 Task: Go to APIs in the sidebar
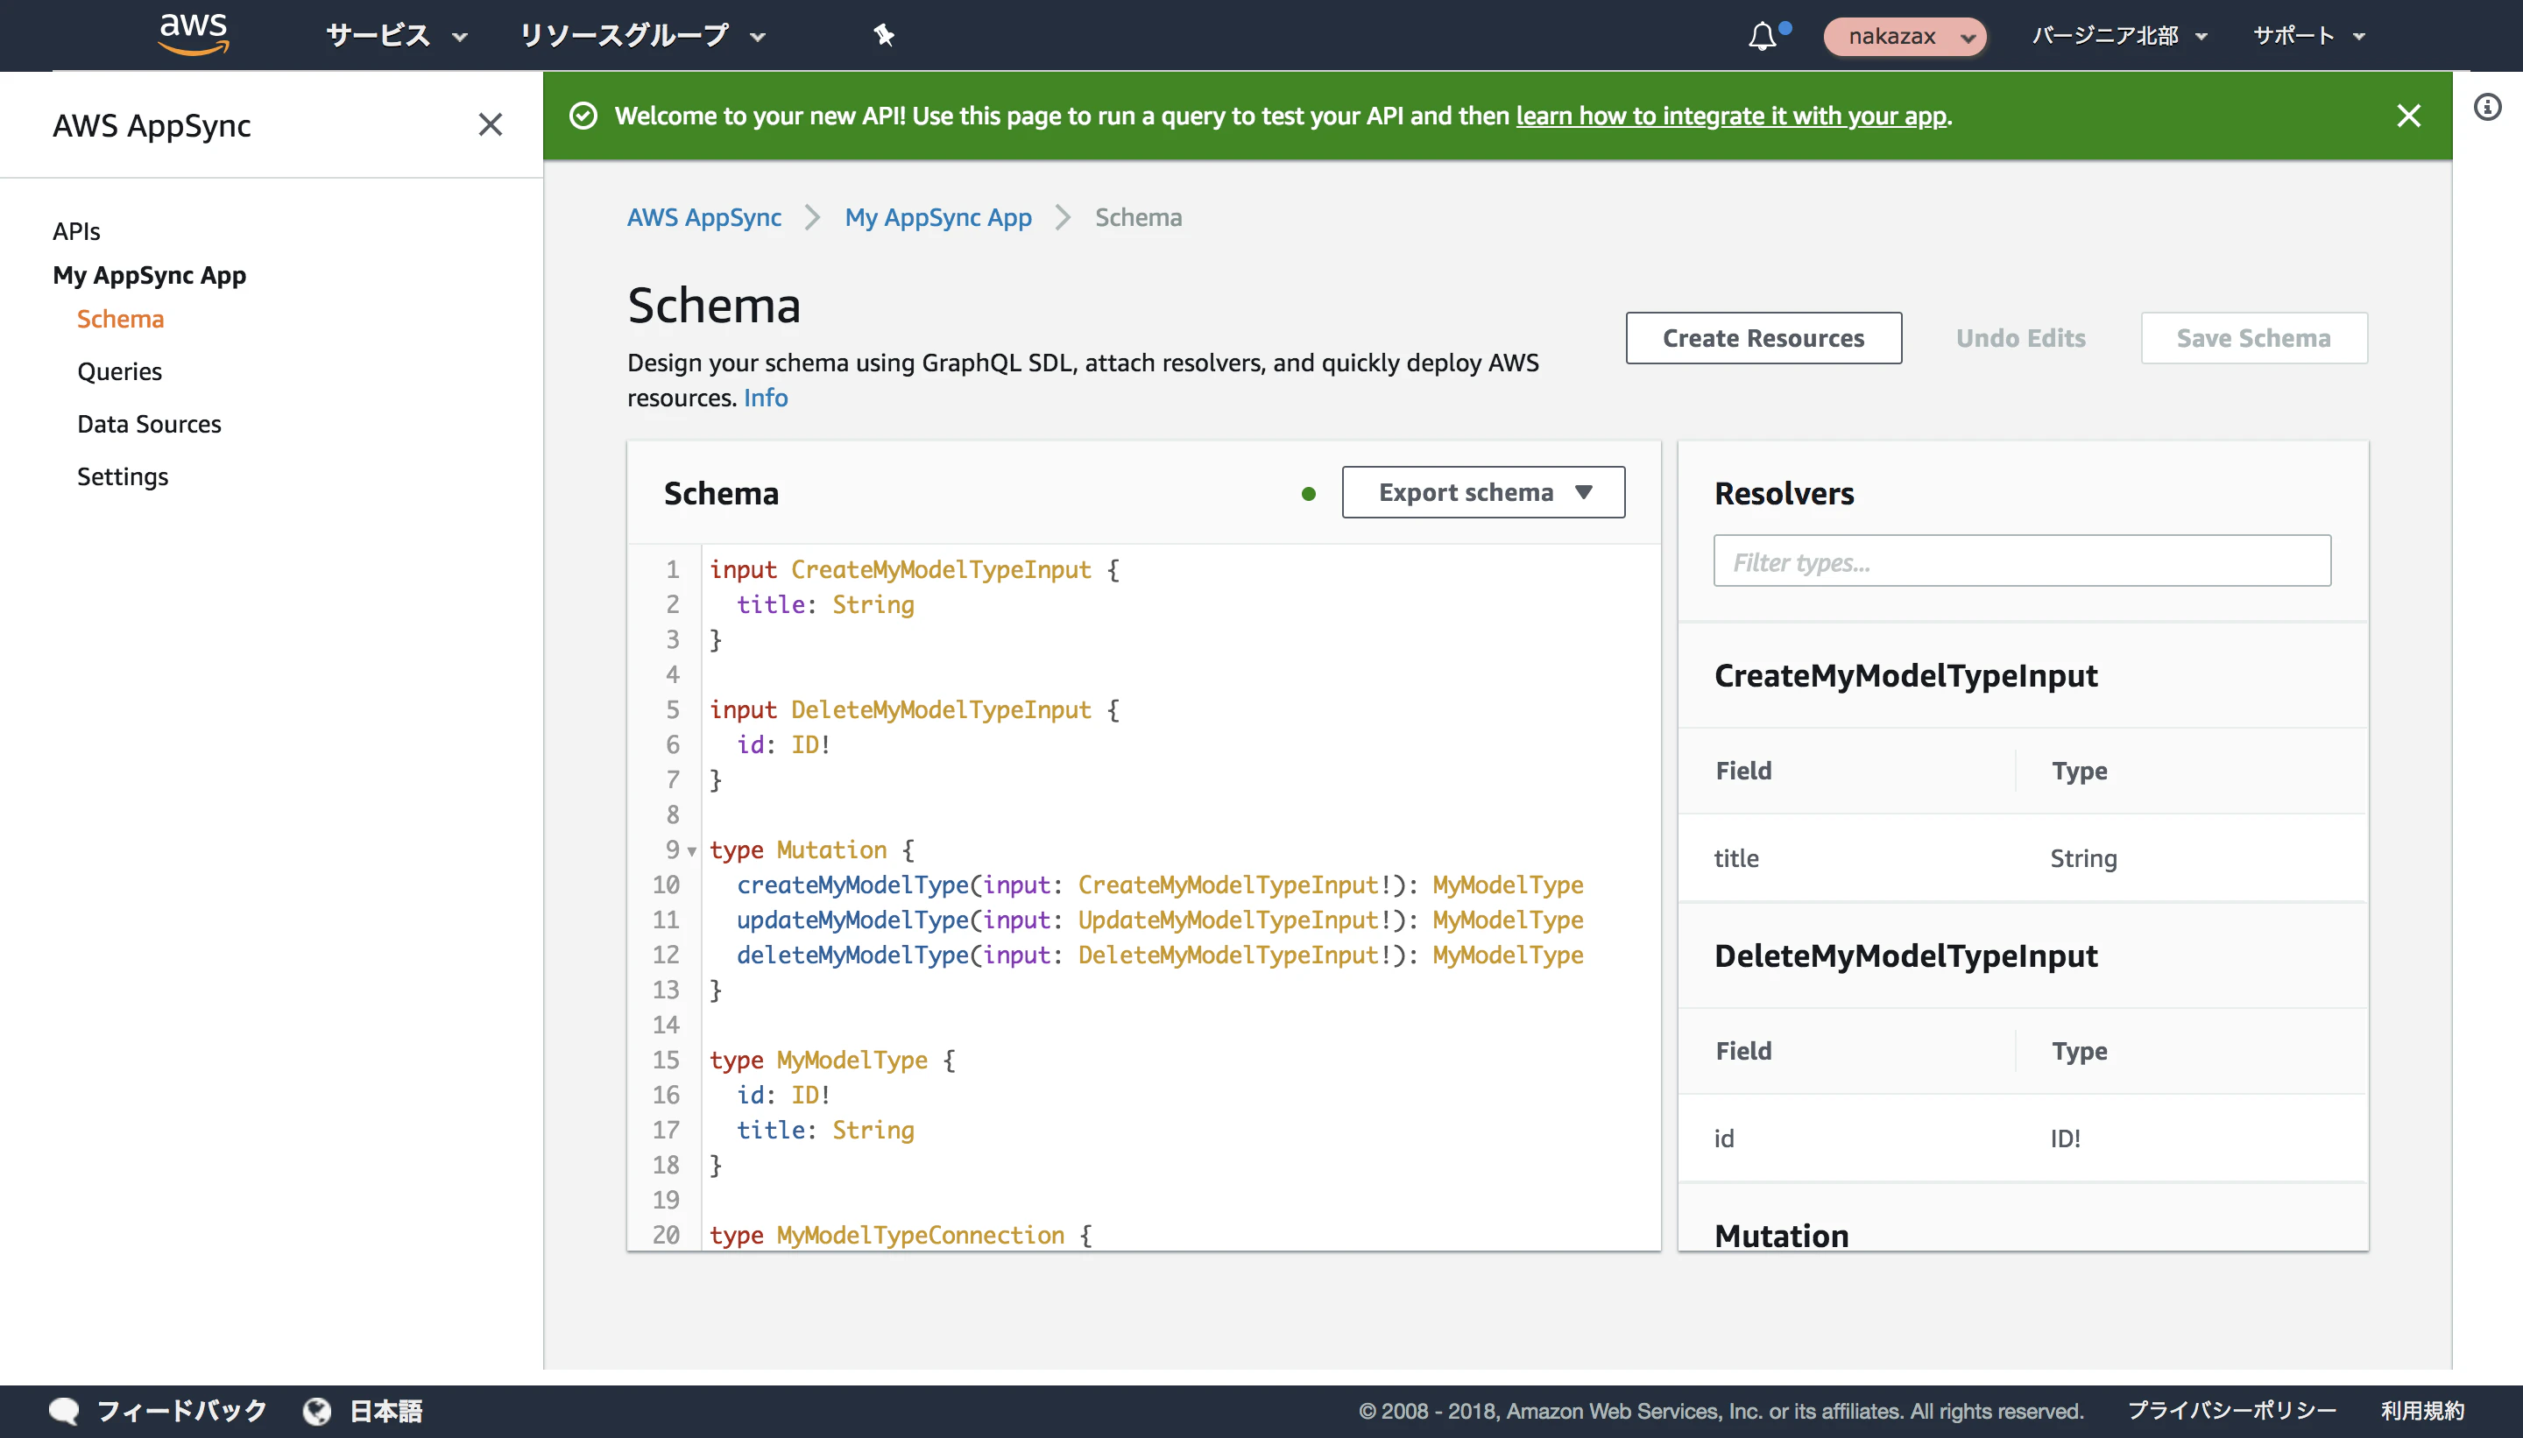point(76,230)
